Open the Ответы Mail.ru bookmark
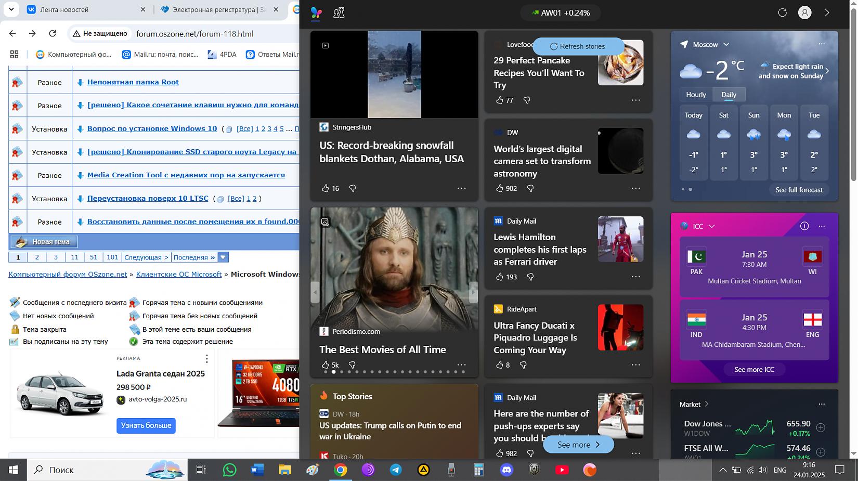 (272, 54)
